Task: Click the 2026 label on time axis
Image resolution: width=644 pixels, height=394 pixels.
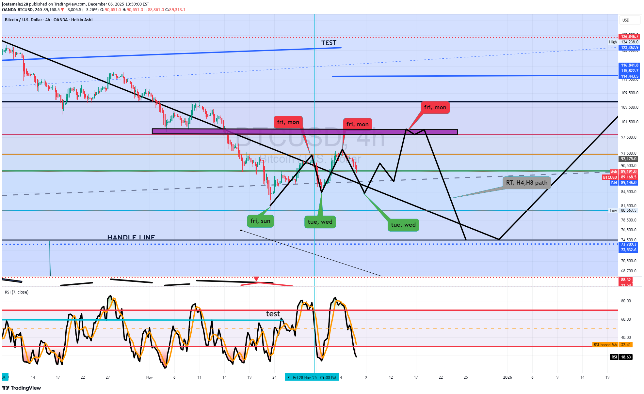Action: [x=507, y=377]
